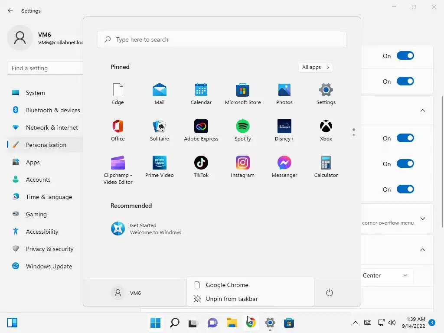Go to Network & internet settings
The width and height of the screenshot is (444, 333).
45,127
